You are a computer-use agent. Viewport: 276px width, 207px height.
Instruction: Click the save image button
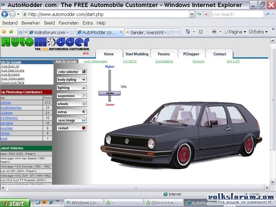[72, 120]
